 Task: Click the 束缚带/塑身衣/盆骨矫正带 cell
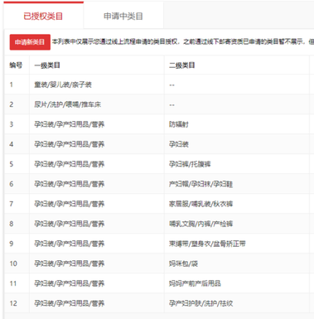[x=207, y=244]
